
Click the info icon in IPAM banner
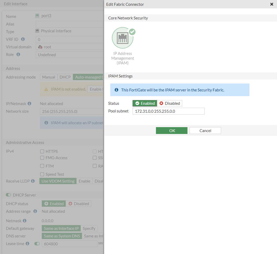click(x=116, y=90)
